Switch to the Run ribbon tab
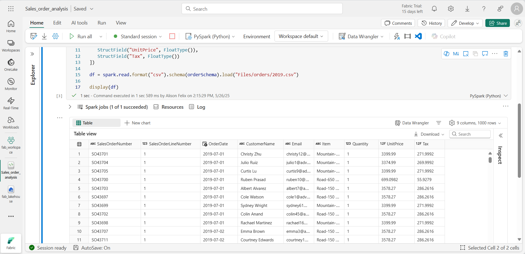Image resolution: width=525 pixels, height=254 pixels. (102, 23)
